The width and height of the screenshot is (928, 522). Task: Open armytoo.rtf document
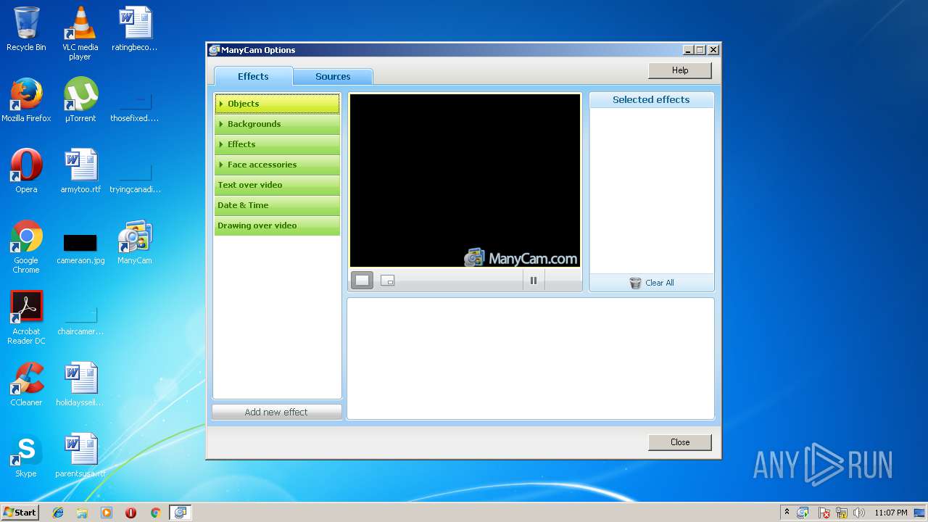(x=80, y=171)
